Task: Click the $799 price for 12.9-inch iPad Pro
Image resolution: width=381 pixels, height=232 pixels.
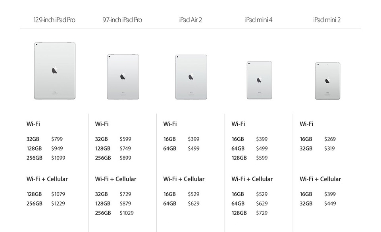Action: click(57, 139)
